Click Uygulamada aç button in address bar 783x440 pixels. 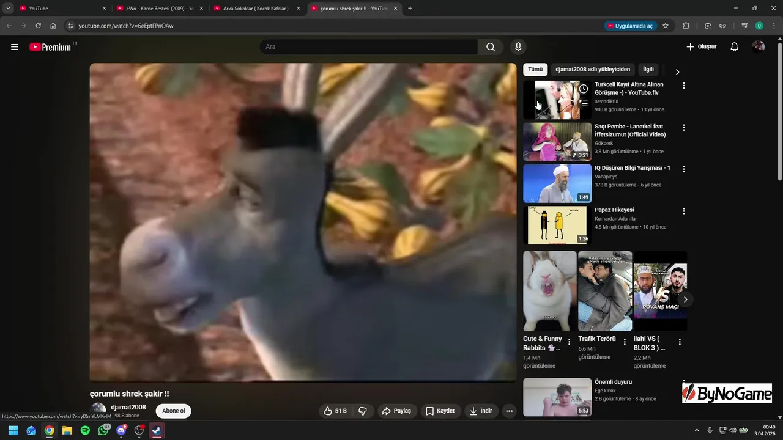630,26
